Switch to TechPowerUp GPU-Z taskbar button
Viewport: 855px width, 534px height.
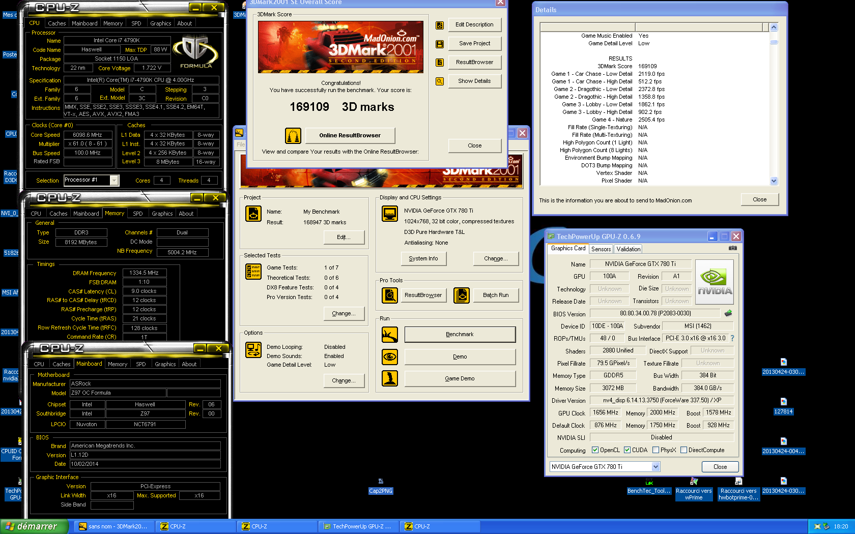click(358, 526)
